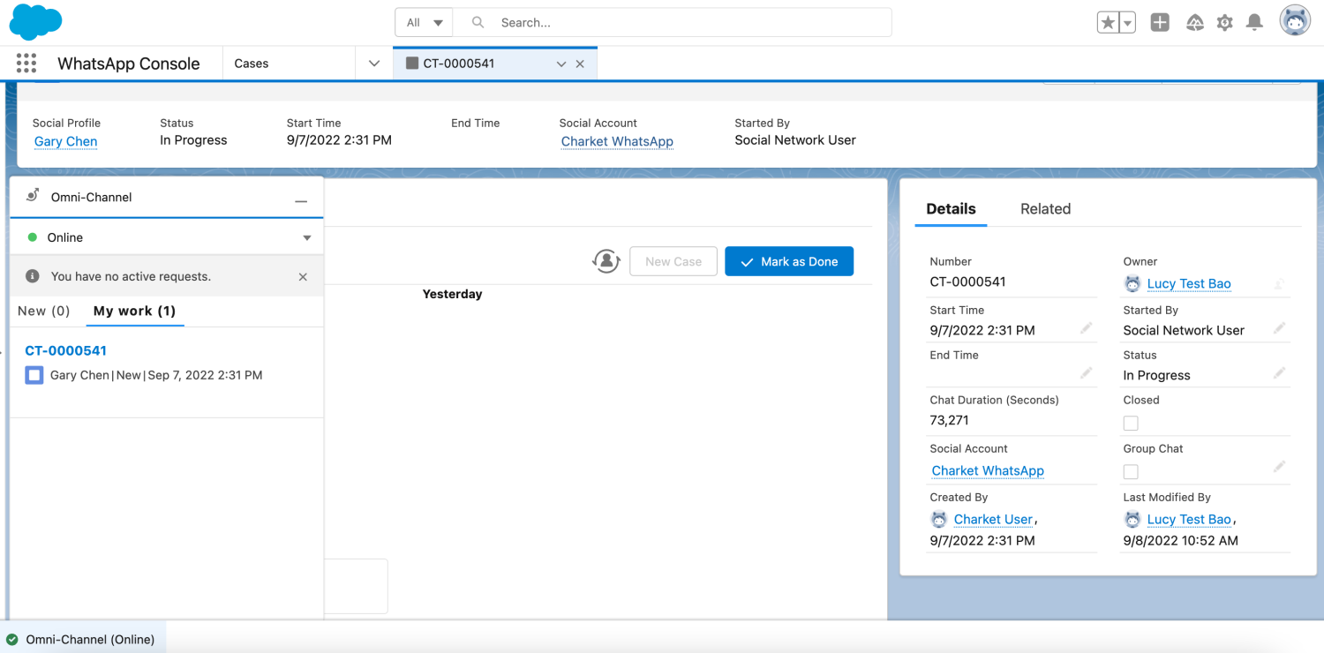Image resolution: width=1324 pixels, height=653 pixels.
Task: Click the Yesterday date label
Action: click(452, 294)
